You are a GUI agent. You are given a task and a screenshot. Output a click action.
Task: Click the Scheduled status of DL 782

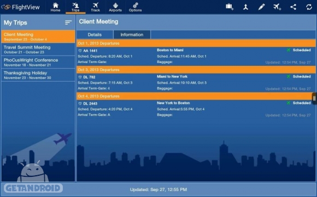(302, 77)
